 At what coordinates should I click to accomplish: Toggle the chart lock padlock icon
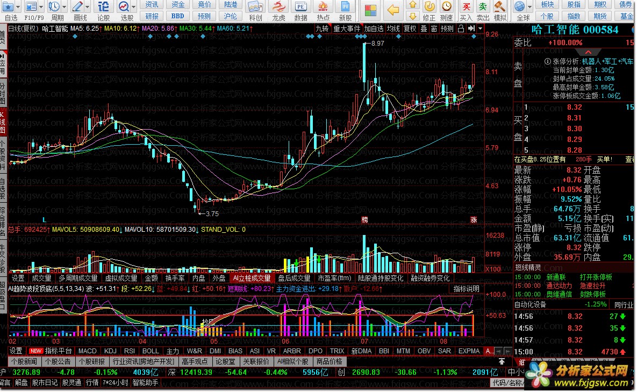click(x=461, y=28)
